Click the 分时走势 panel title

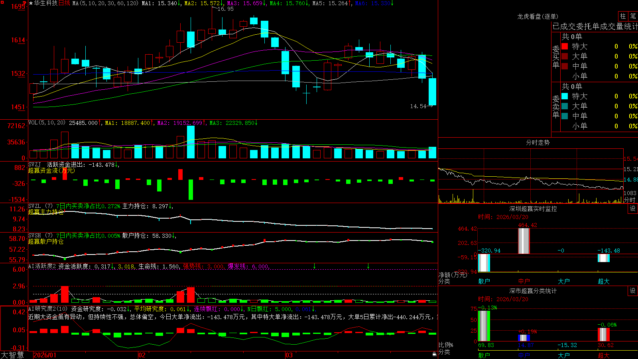pos(538,142)
